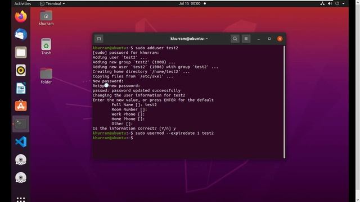Open khurram home folder on desktop
The width and height of the screenshot is (360, 202).
click(x=46, y=18)
